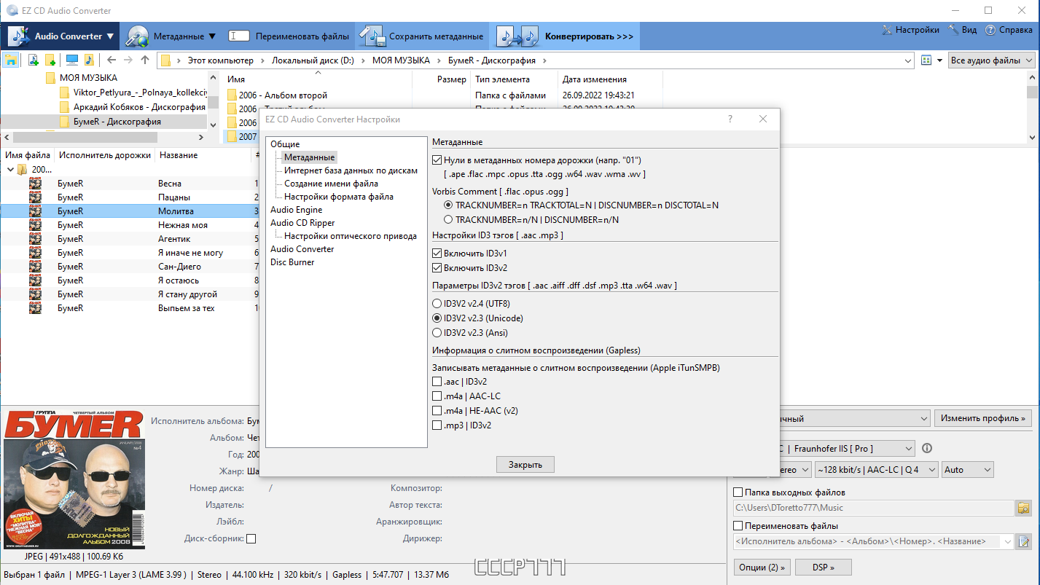This screenshot has width=1040, height=585.
Task: Click the view layout icon next to file filter
Action: tap(926, 60)
